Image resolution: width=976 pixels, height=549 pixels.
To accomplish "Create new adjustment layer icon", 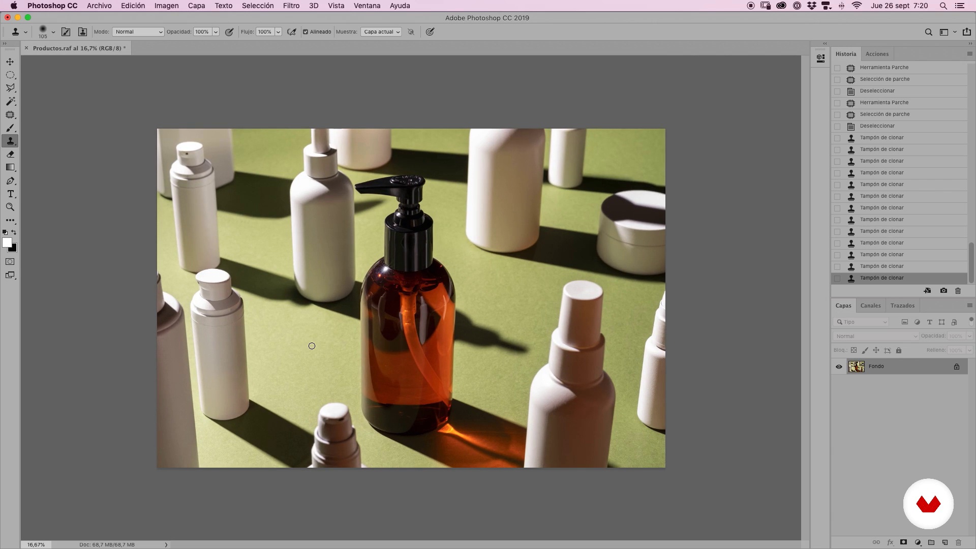I will pyautogui.click(x=918, y=542).
